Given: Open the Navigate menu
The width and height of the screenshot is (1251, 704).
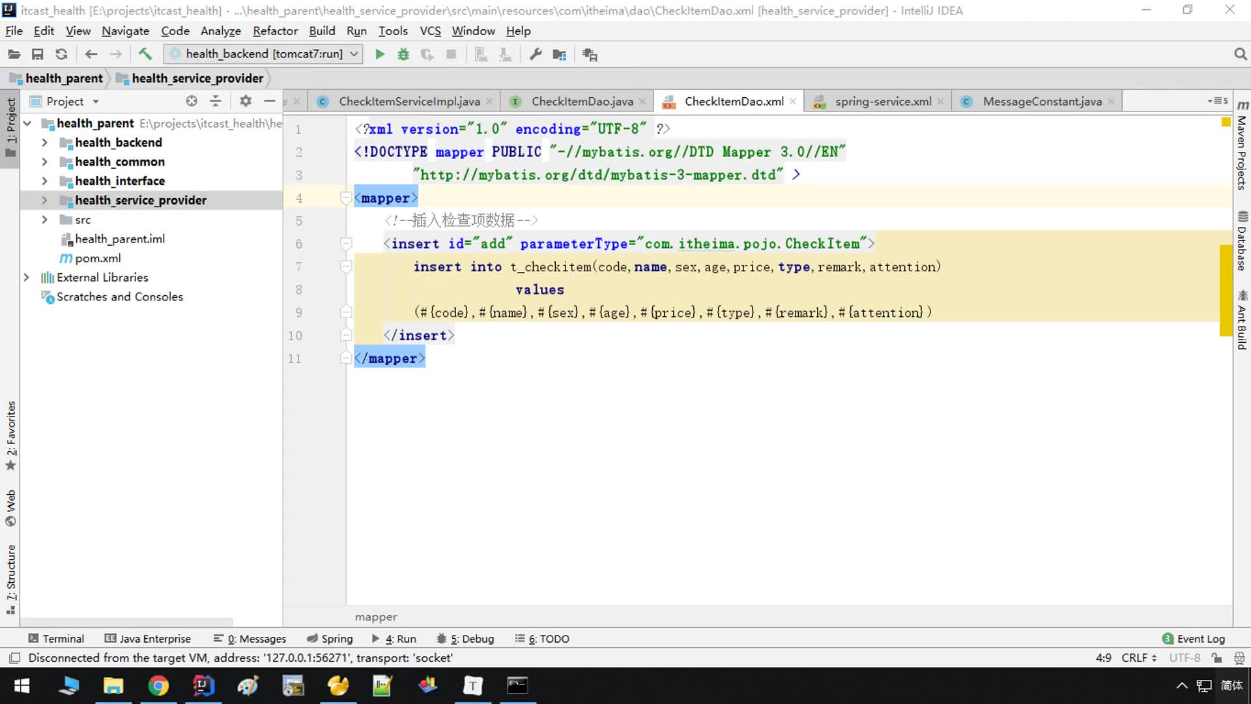Looking at the screenshot, I should pyautogui.click(x=125, y=31).
